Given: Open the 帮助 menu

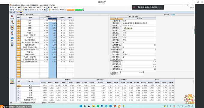Looking at the screenshot, I should tap(55, 7).
